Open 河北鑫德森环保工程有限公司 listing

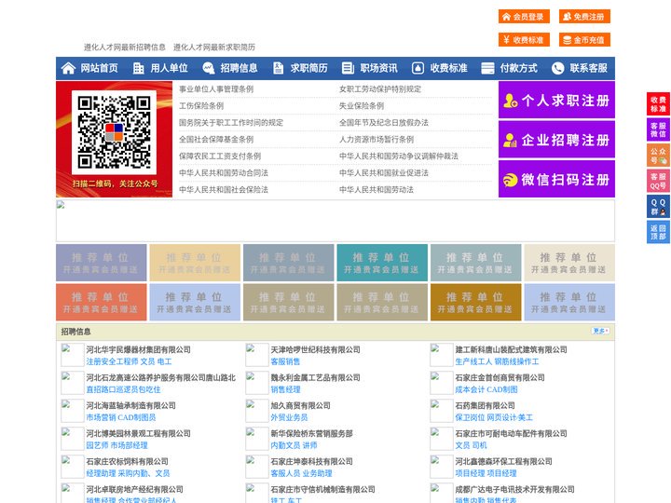[x=503, y=461]
